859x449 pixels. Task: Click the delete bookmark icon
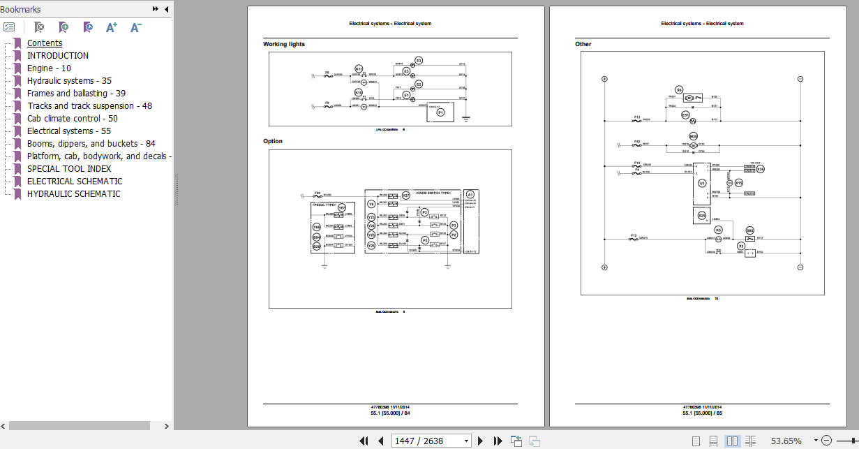39,27
